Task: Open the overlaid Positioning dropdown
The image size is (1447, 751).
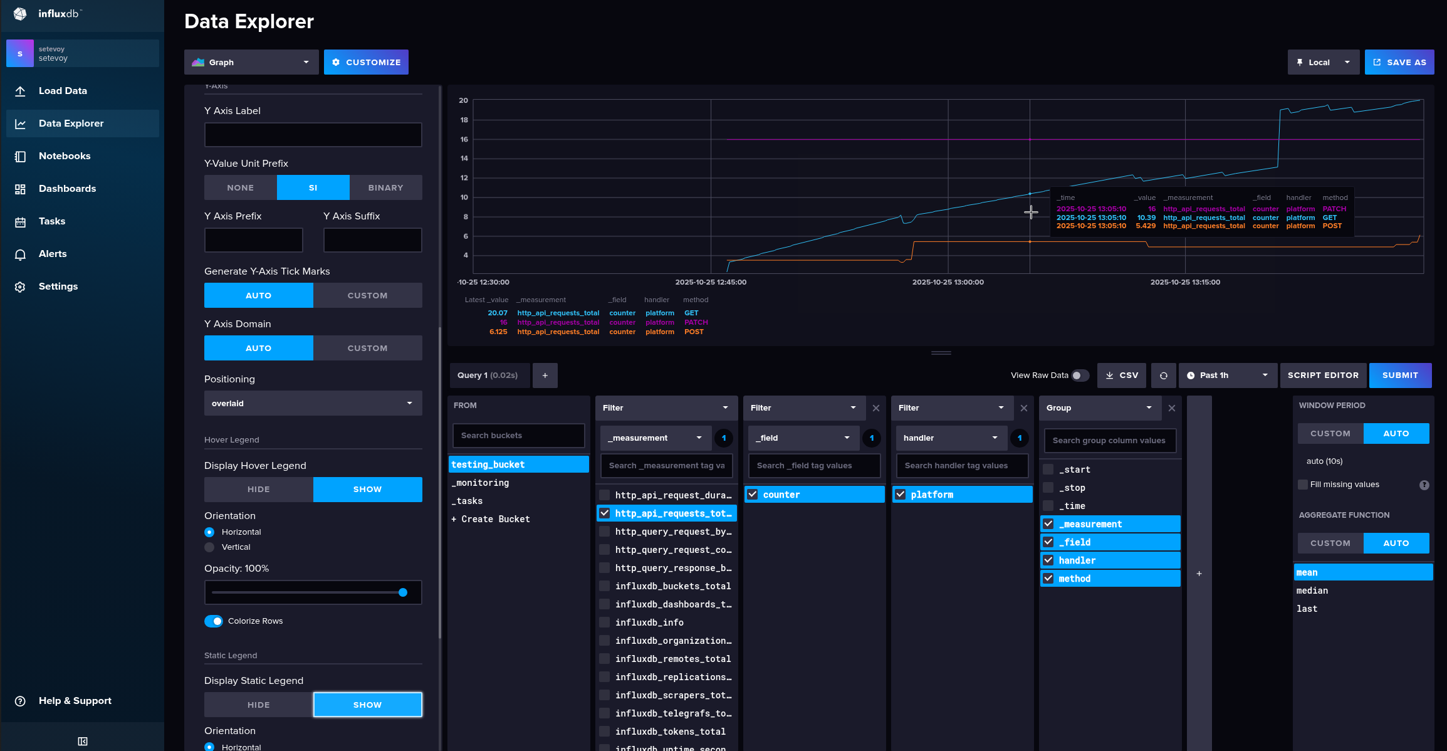Action: click(313, 403)
